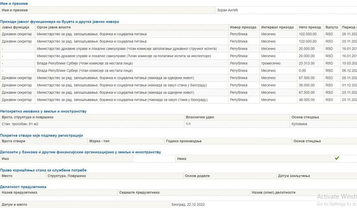Click the green checkmark beside Нема
Viewport: 357px width, 208px height.
coord(337,158)
